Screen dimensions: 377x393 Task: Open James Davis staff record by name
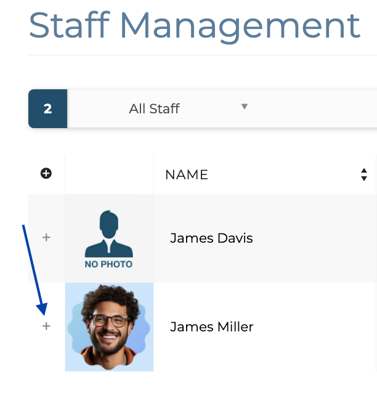[x=211, y=238]
